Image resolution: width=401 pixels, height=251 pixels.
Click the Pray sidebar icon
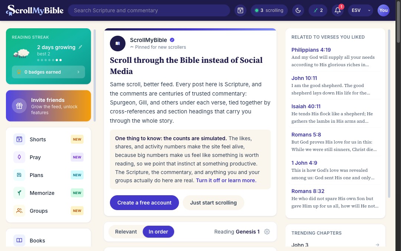click(19, 157)
